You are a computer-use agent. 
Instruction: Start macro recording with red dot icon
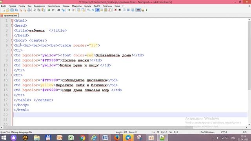[x=116, y=10]
